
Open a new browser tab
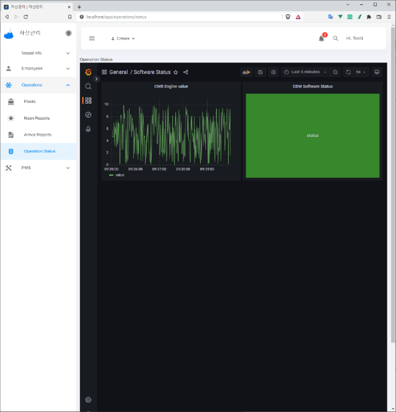point(79,7)
